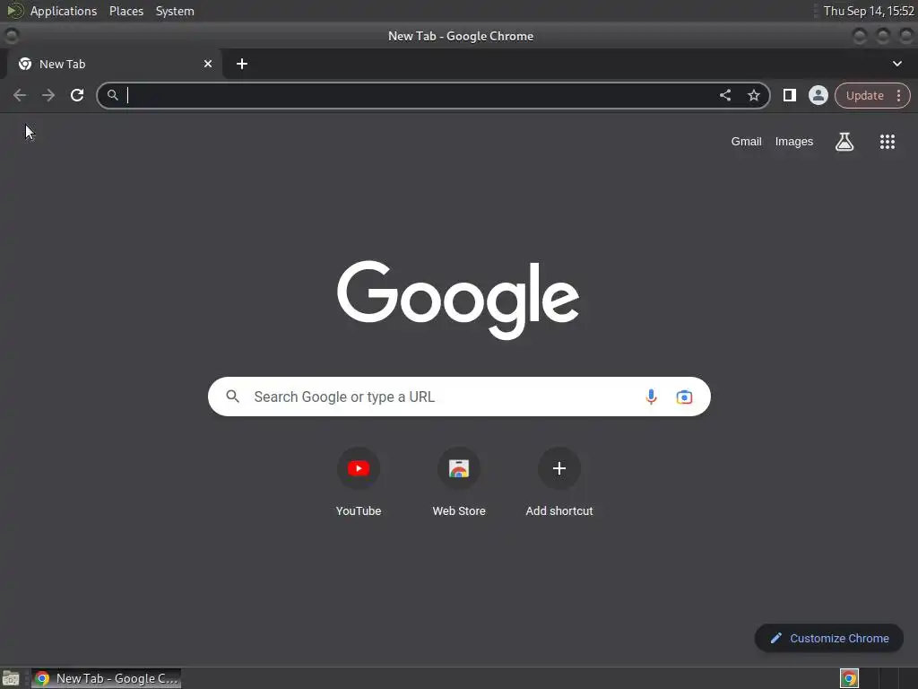
Task: Share this page via share icon
Action: tap(724, 95)
